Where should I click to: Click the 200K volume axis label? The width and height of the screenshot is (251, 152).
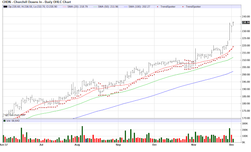click(x=245, y=130)
